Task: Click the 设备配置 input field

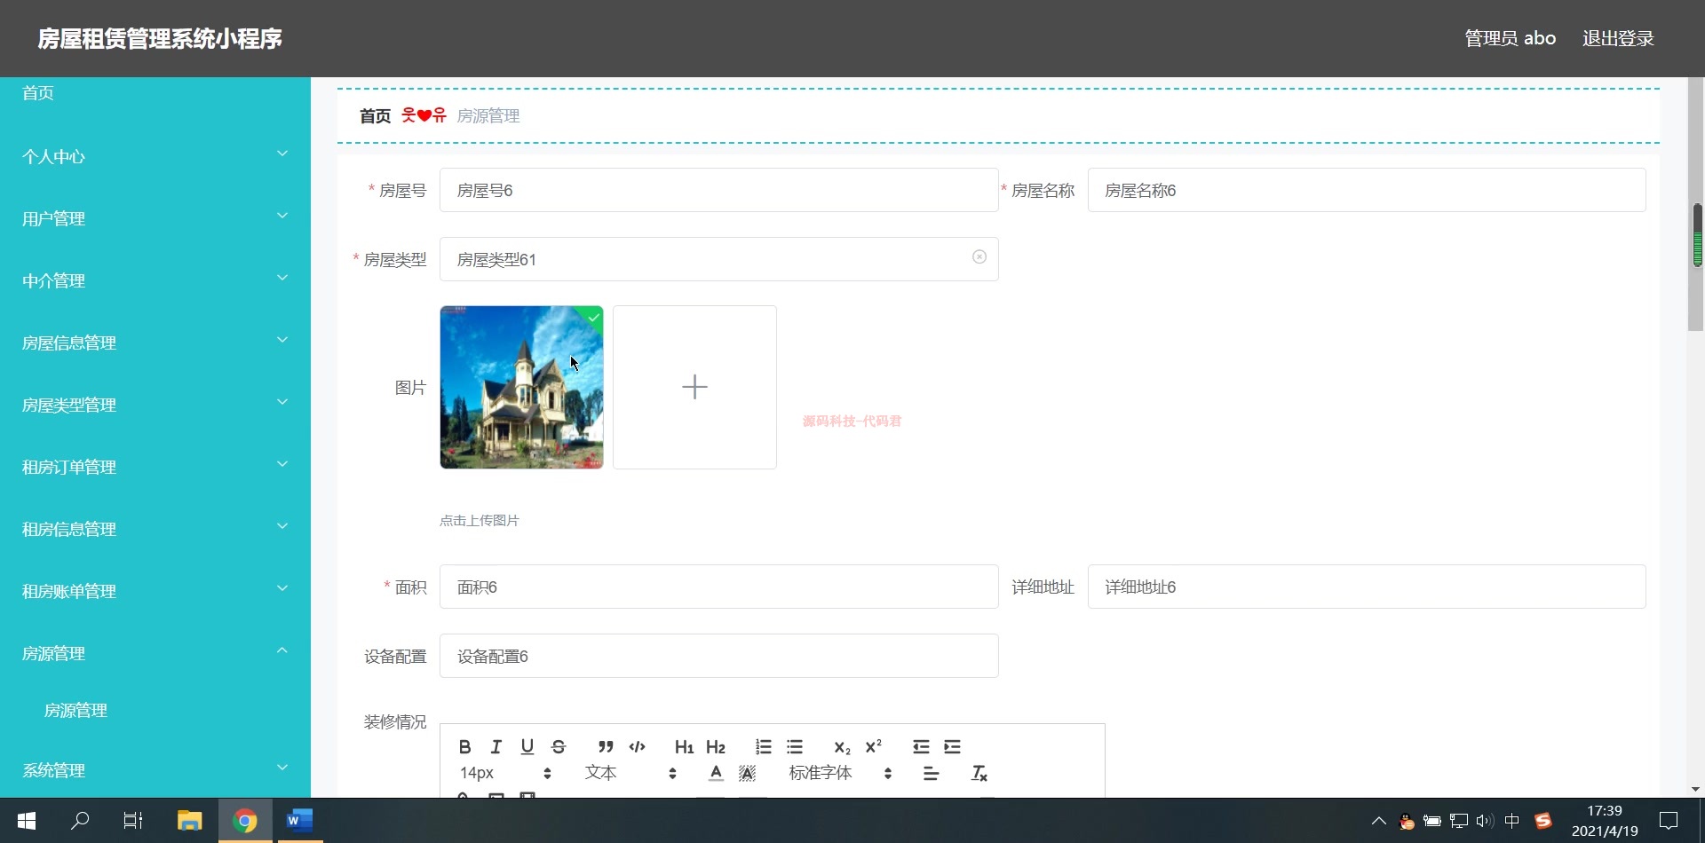Action: pos(718,656)
